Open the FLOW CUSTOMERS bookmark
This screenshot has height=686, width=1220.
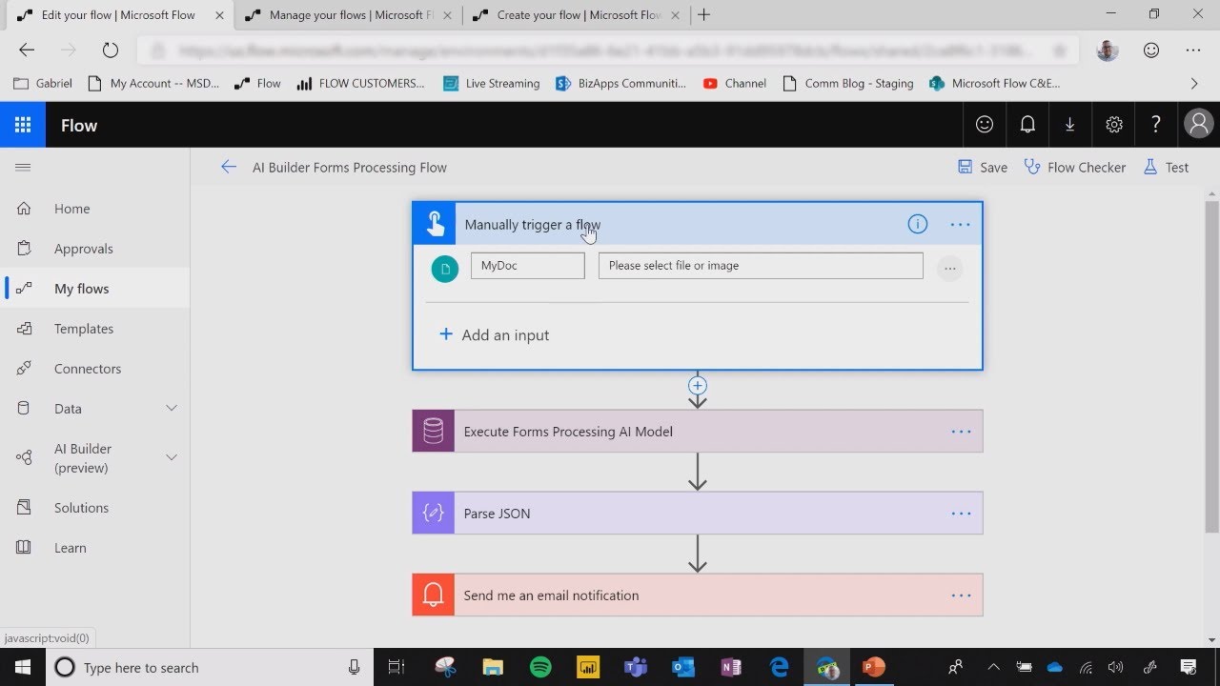360,84
